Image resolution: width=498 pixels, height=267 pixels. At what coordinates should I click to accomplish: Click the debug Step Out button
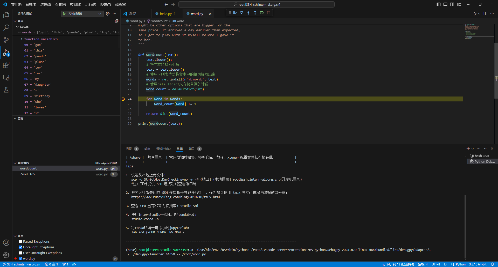click(255, 13)
